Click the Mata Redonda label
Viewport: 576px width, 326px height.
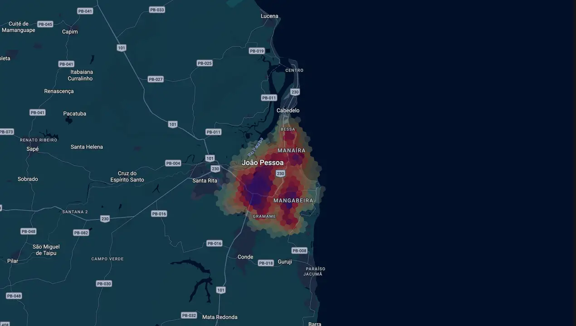coord(220,317)
